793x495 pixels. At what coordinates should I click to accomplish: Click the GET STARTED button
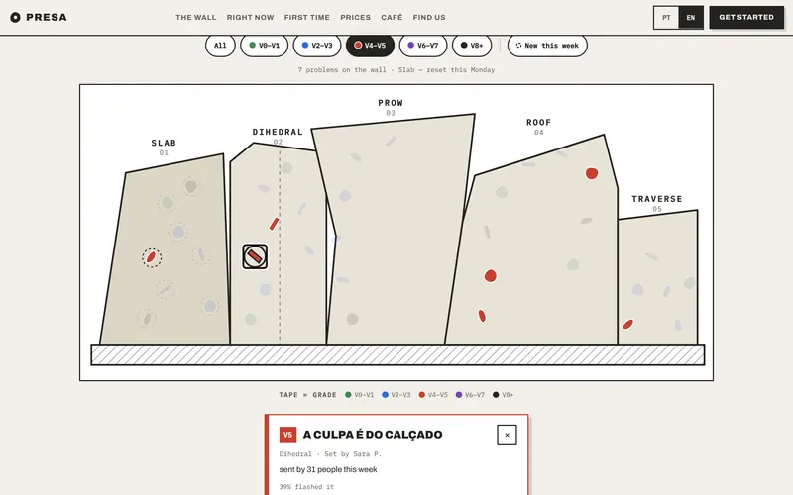746,17
